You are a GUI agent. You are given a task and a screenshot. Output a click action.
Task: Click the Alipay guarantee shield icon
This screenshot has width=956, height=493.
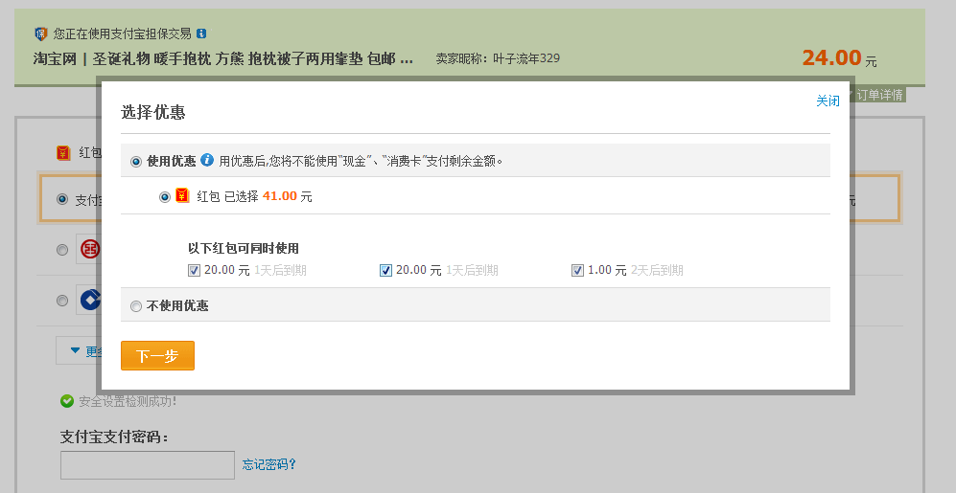tap(40, 34)
